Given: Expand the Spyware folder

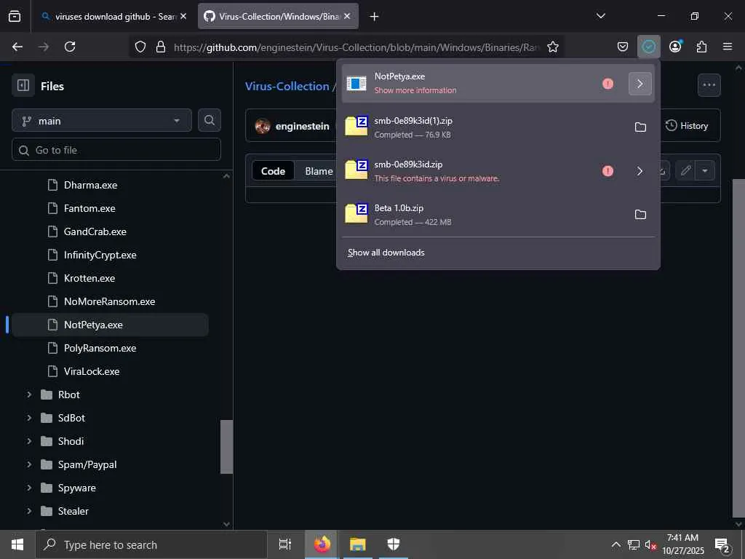Looking at the screenshot, I should click(29, 488).
